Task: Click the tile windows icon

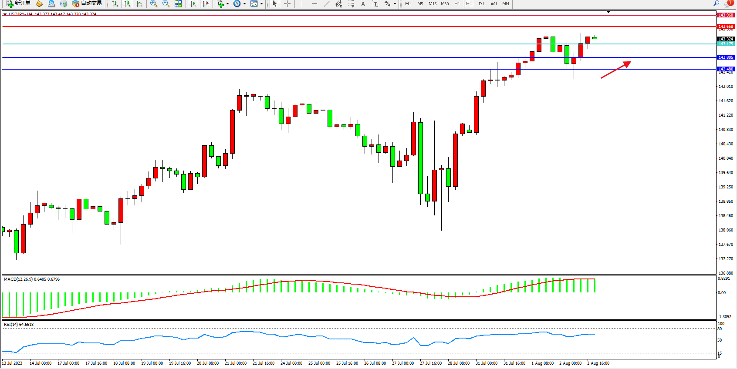Action: pos(178,3)
